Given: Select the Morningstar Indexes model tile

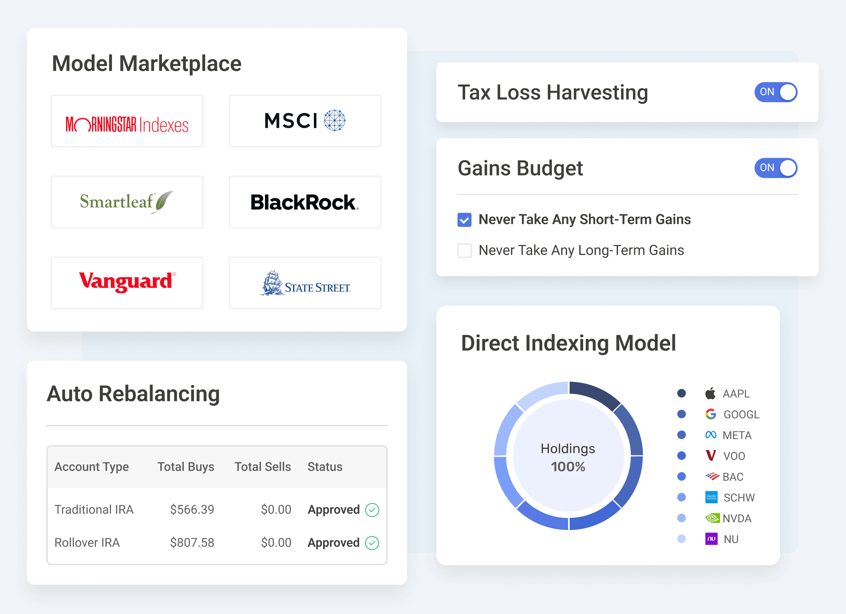Looking at the screenshot, I should [127, 121].
